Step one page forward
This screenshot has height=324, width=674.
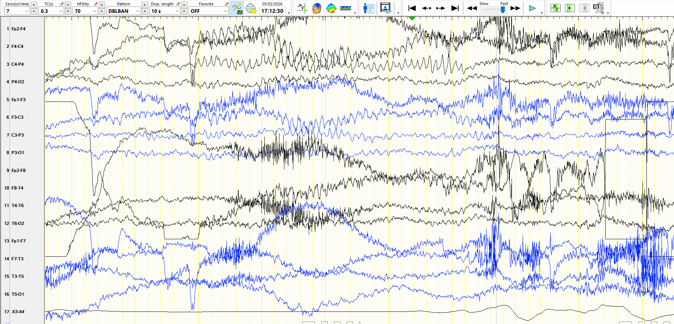[x=441, y=8]
